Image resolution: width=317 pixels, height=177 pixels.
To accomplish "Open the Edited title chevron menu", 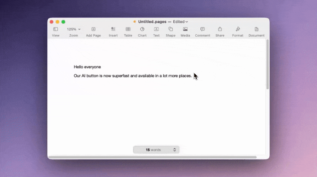I will [x=180, y=22].
